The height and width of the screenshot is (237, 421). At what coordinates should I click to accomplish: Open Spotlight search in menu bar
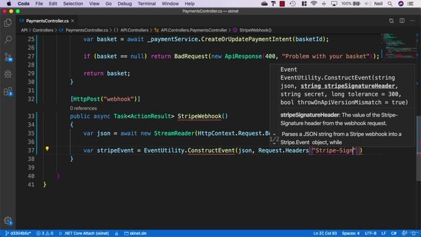[x=390, y=4]
